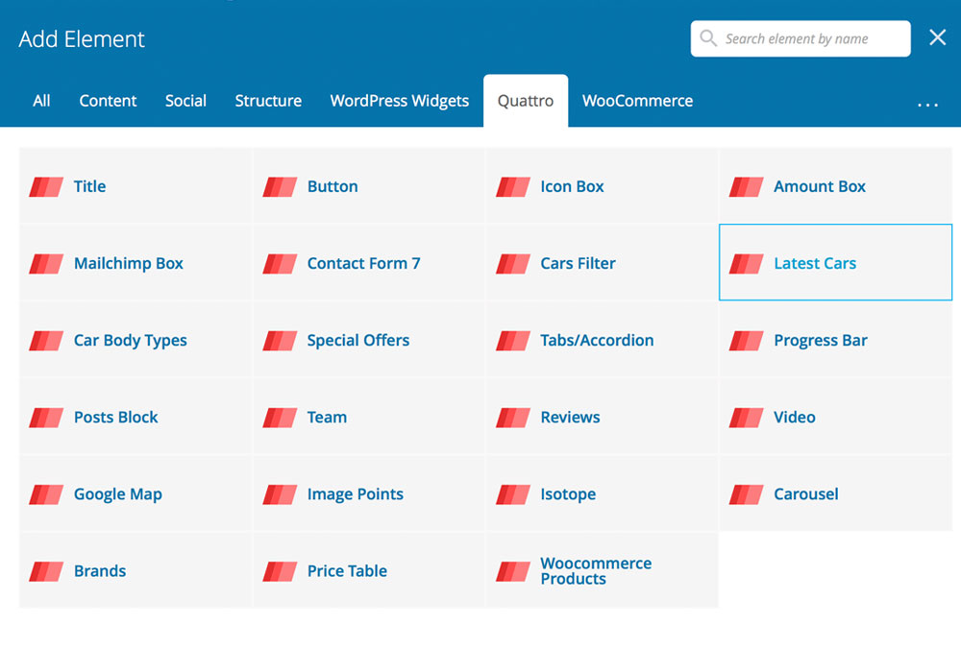The height and width of the screenshot is (672, 961).
Task: Add the Button element
Action: pos(368,186)
